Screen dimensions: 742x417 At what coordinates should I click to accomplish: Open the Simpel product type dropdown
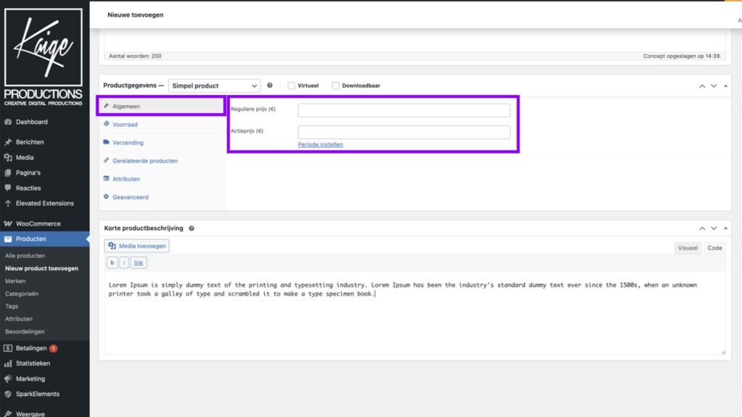(214, 85)
